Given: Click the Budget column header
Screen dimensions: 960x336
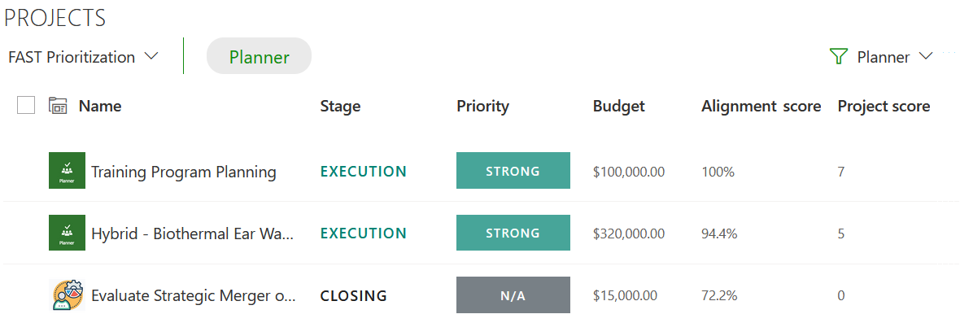Looking at the screenshot, I should [x=618, y=106].
